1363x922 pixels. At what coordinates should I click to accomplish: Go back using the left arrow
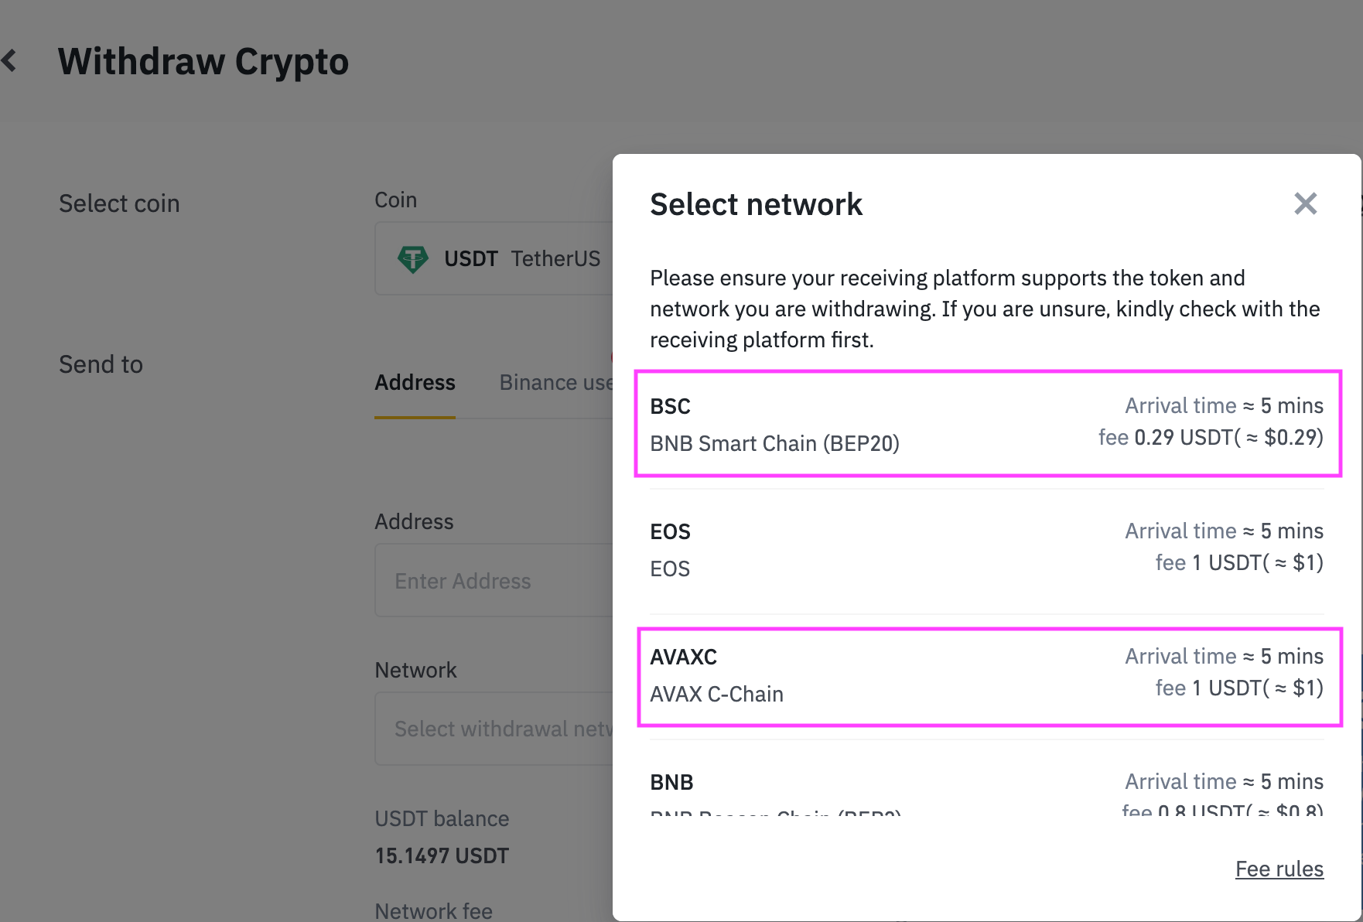pyautogui.click(x=10, y=60)
